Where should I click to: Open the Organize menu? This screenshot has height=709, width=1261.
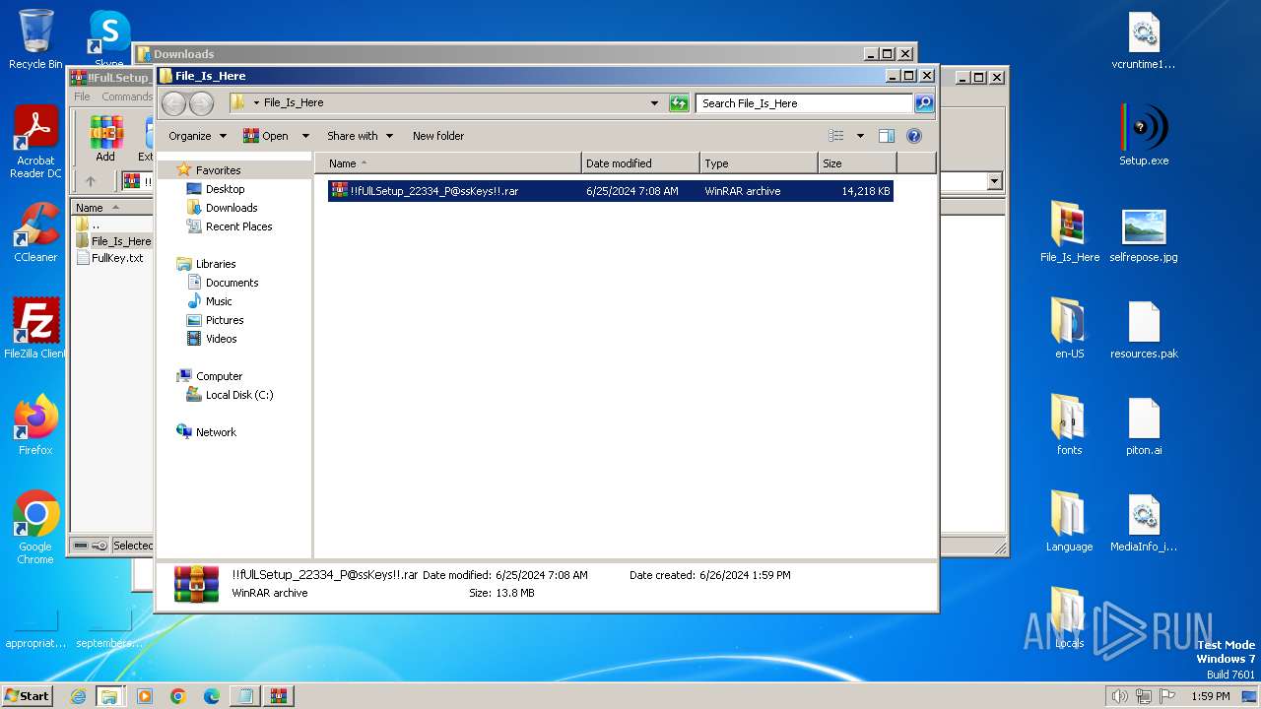coord(197,136)
